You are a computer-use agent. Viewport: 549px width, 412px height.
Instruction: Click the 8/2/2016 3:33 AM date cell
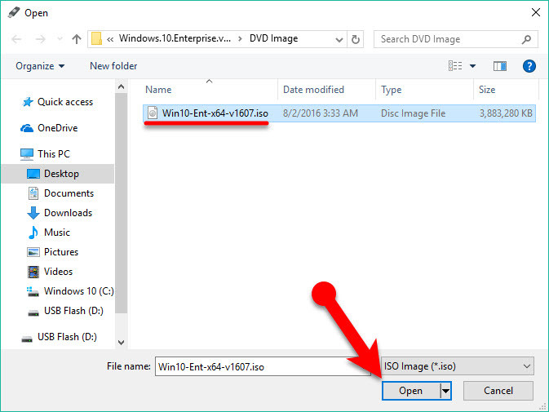coord(321,113)
